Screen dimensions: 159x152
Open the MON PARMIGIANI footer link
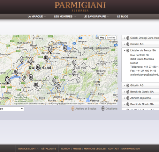click(x=131, y=149)
